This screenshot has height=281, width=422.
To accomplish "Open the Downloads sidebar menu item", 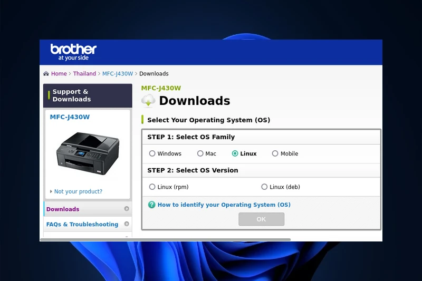I will (63, 209).
